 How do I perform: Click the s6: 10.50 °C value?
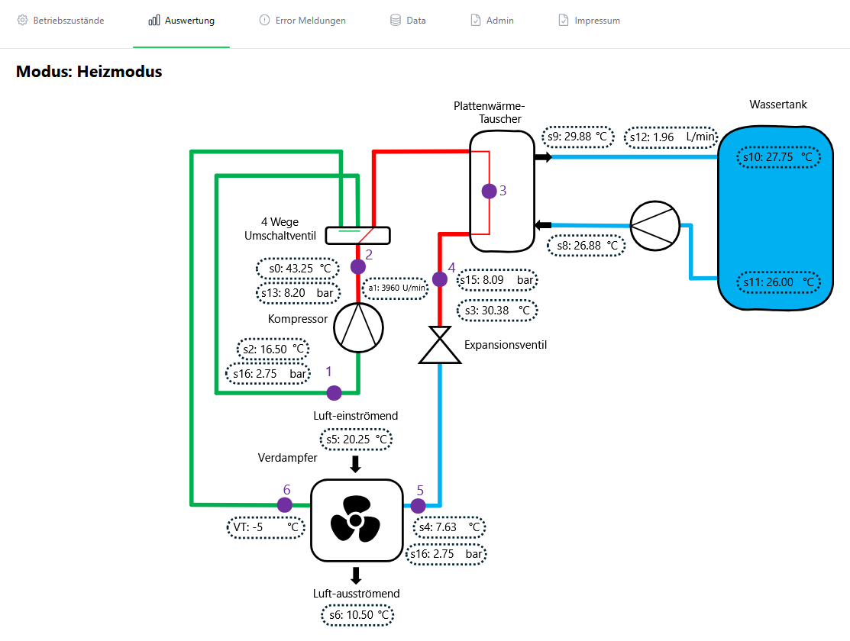click(357, 615)
